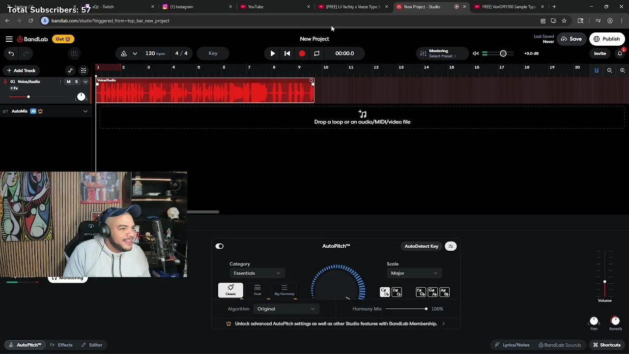This screenshot has width=629, height=354.
Task: Add Fx to Voice/Audio track
Action: click(x=14, y=88)
